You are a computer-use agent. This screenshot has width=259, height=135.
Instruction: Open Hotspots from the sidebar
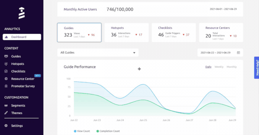pos(18,64)
